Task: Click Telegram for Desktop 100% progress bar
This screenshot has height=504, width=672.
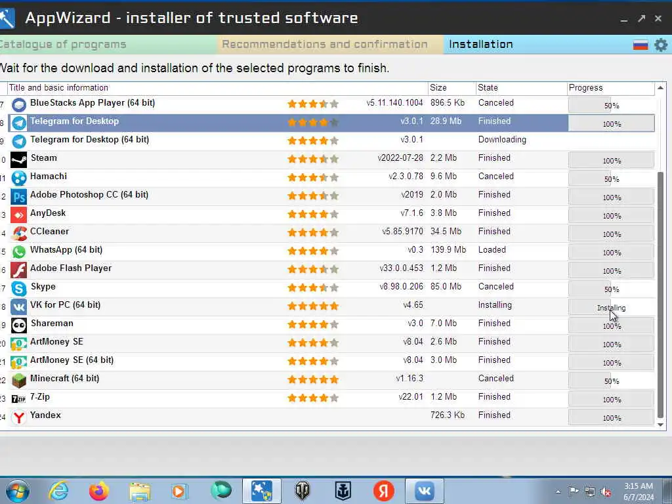Action: [611, 123]
